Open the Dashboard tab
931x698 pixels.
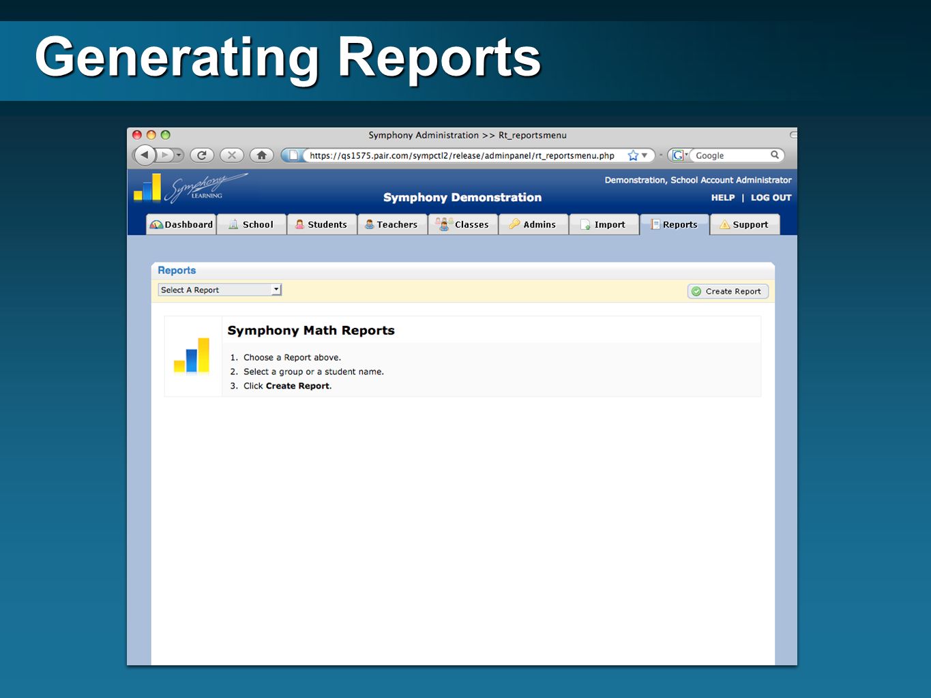tap(181, 224)
